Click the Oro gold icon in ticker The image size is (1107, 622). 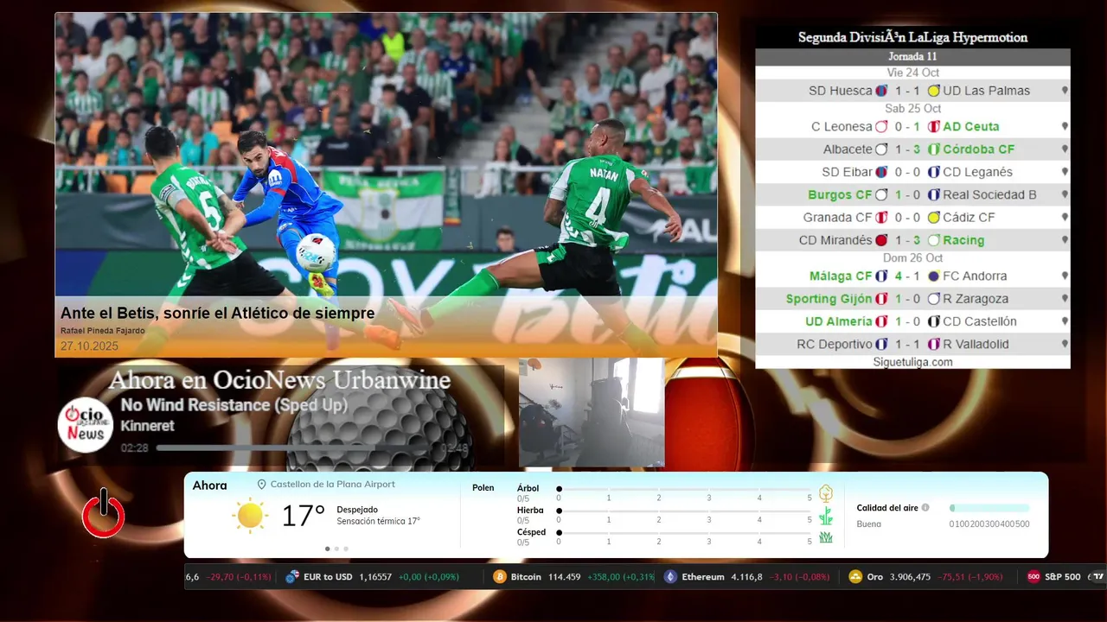tap(855, 577)
